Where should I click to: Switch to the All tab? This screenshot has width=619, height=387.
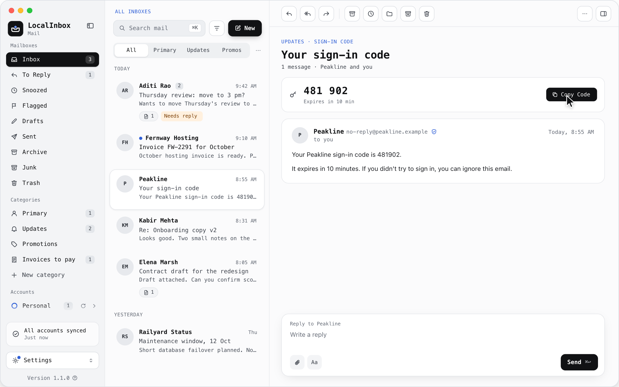coord(131,50)
